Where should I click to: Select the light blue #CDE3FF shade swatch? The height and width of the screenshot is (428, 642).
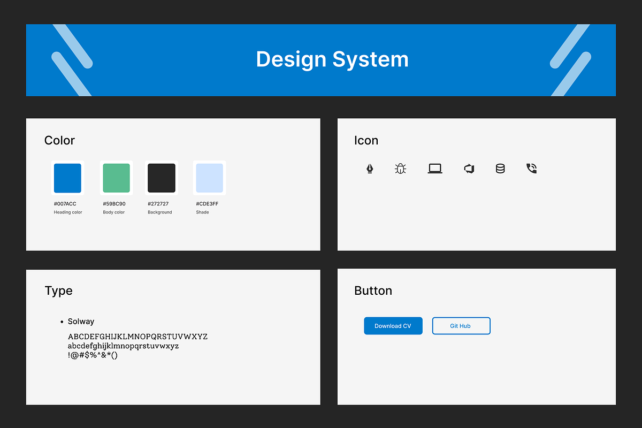[209, 178]
